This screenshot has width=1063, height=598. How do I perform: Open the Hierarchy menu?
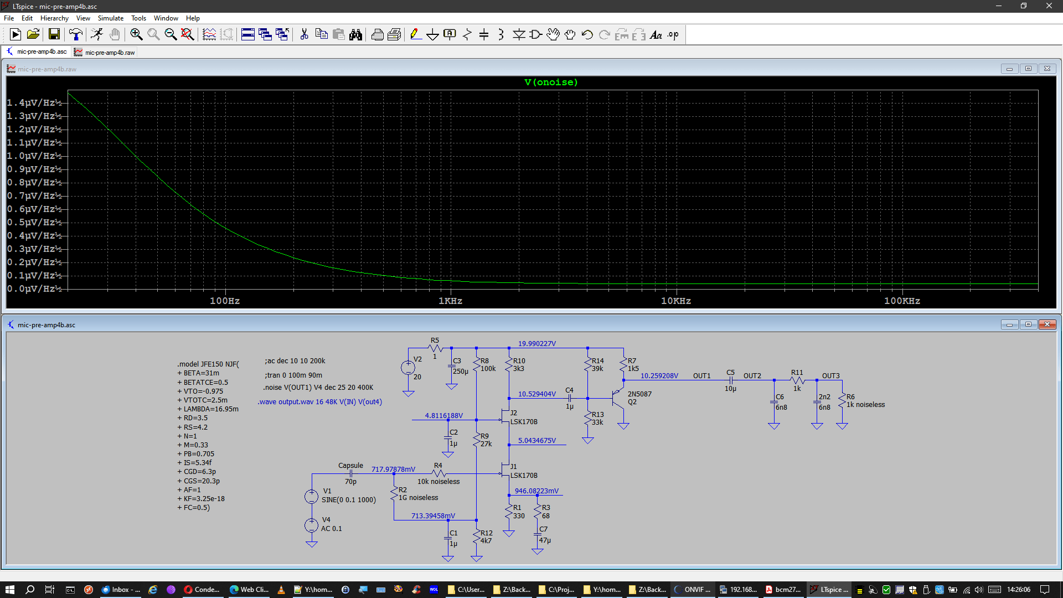coord(54,18)
